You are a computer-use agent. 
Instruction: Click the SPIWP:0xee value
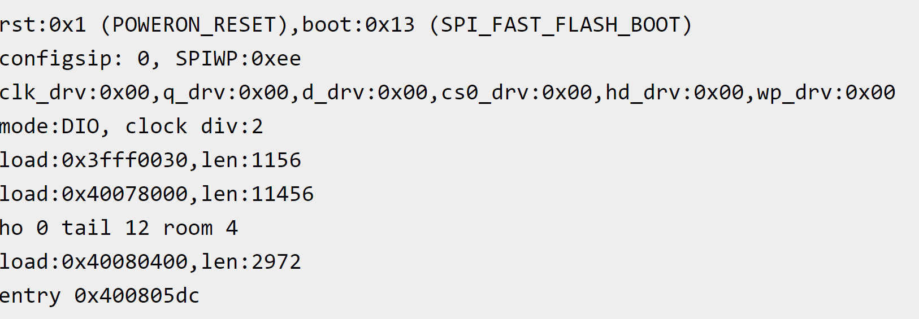[238, 59]
